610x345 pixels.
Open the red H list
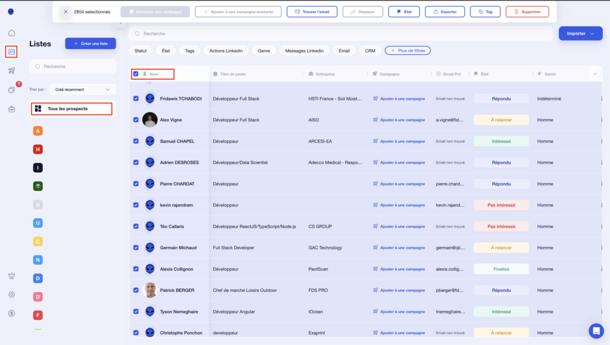[x=38, y=149]
